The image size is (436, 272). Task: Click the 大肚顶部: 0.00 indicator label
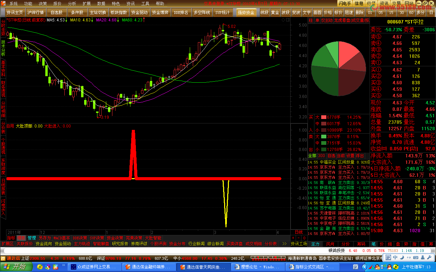[29, 126]
